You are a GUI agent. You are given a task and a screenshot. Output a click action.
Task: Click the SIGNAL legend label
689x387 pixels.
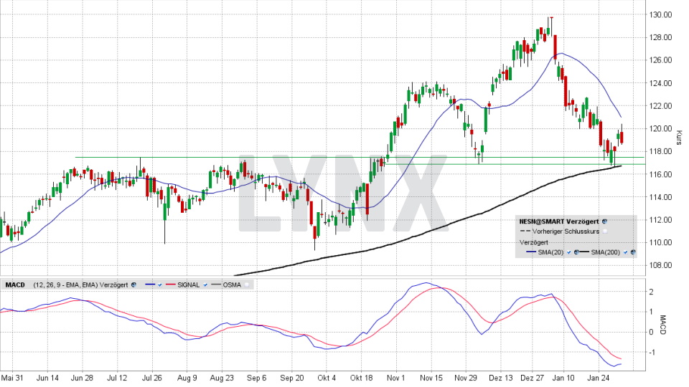pos(189,285)
